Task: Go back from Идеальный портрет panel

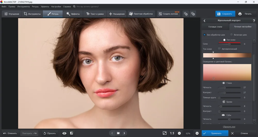Action: click(x=205, y=20)
